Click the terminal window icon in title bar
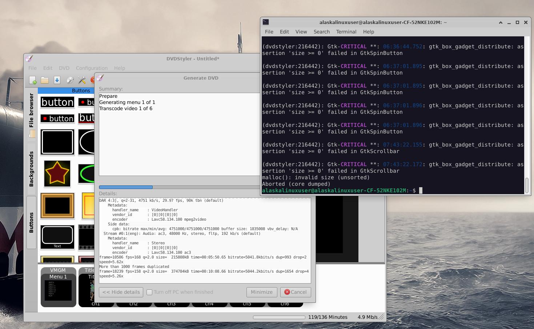This screenshot has width=534, height=329. tap(266, 22)
